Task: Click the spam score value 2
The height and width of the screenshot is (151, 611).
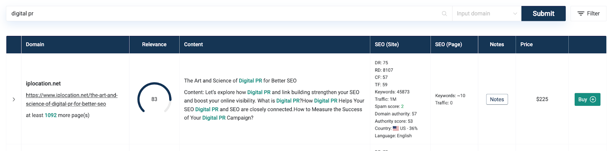Action: click(x=402, y=106)
